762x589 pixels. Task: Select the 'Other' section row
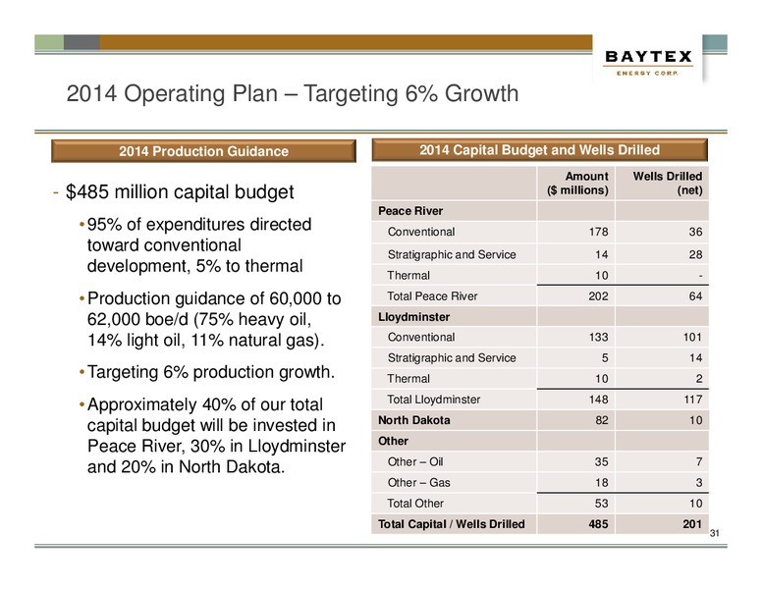point(539,442)
